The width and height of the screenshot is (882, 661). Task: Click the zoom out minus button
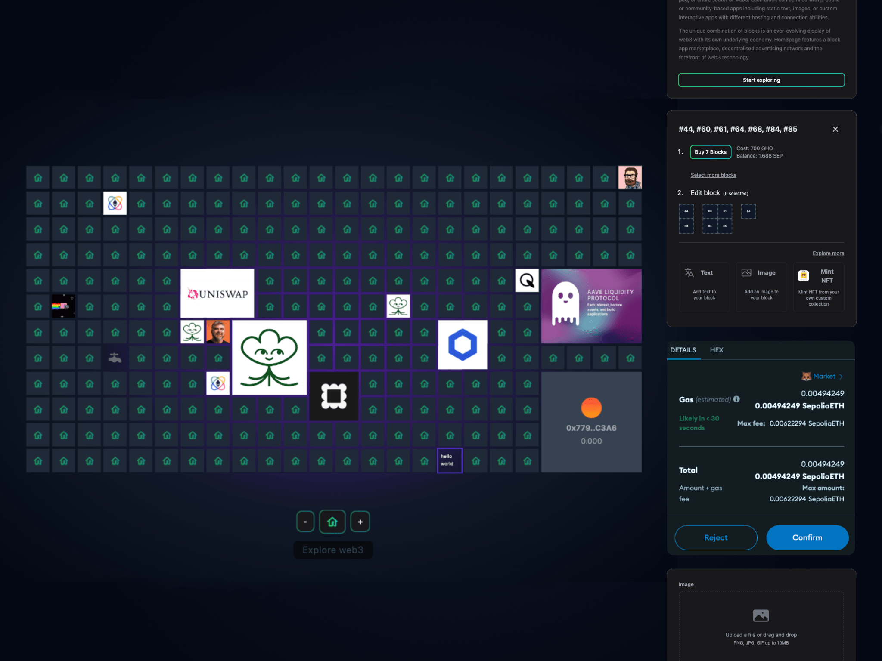pos(305,522)
